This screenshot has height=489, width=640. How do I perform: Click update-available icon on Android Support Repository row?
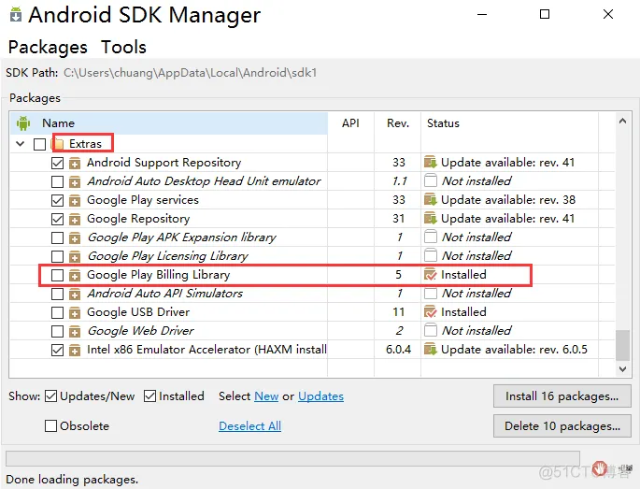[431, 162]
